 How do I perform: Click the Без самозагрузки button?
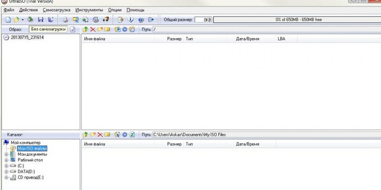[x=48, y=30]
